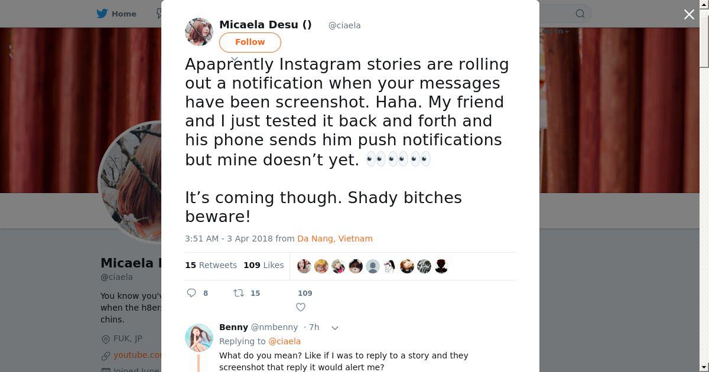Open the Da Nang, Vietnam location link

click(335, 239)
